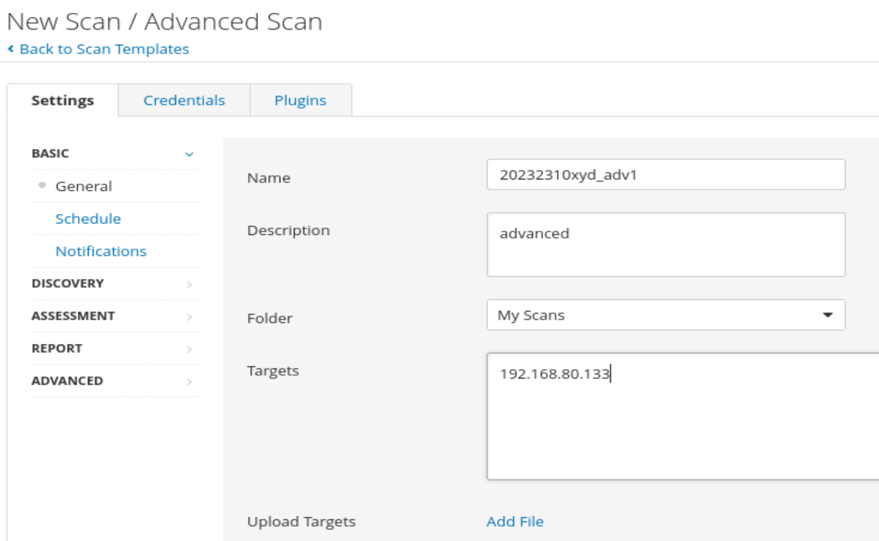
Task: Expand the ADVANCED section arrow
Action: click(x=190, y=382)
